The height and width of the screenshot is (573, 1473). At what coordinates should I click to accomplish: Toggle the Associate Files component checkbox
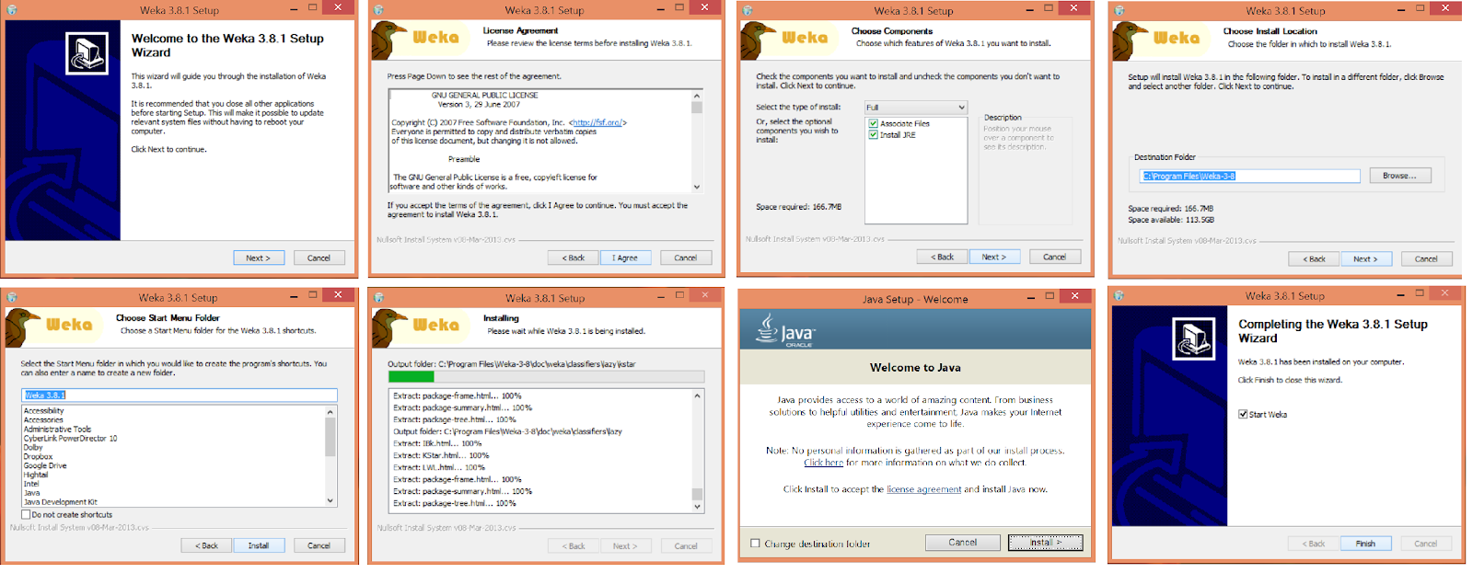pyautogui.click(x=873, y=123)
